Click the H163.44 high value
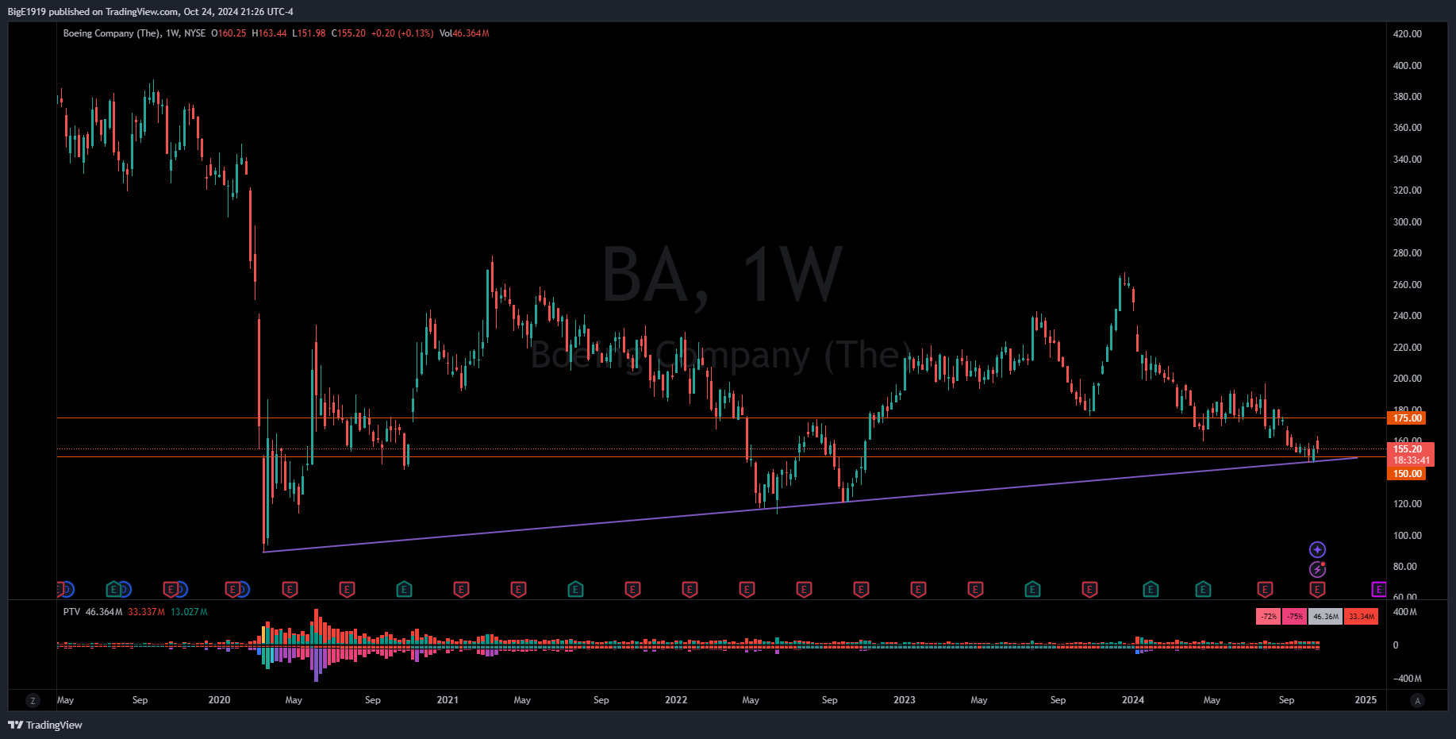 coord(269,33)
